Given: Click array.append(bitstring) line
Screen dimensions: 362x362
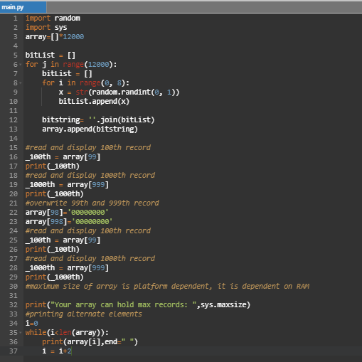Looking at the screenshot, I should tap(90, 129).
